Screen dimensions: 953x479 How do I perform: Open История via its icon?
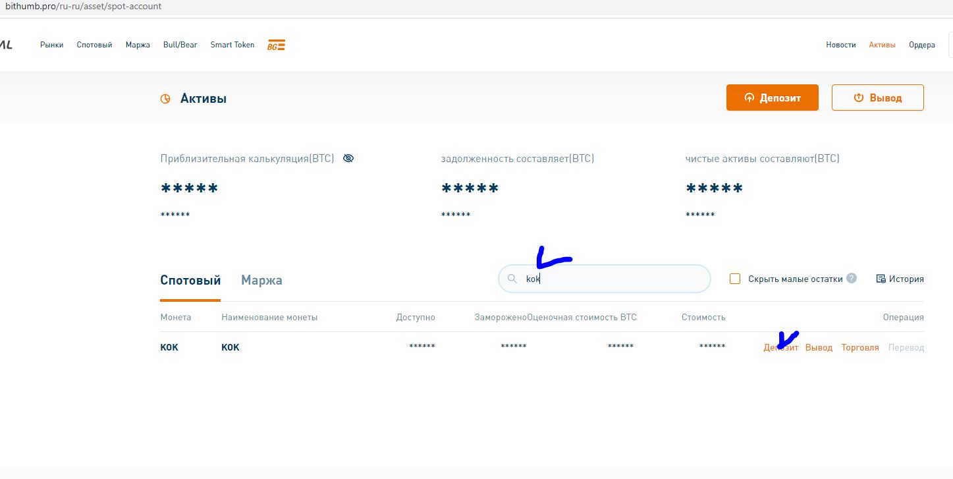click(x=881, y=279)
